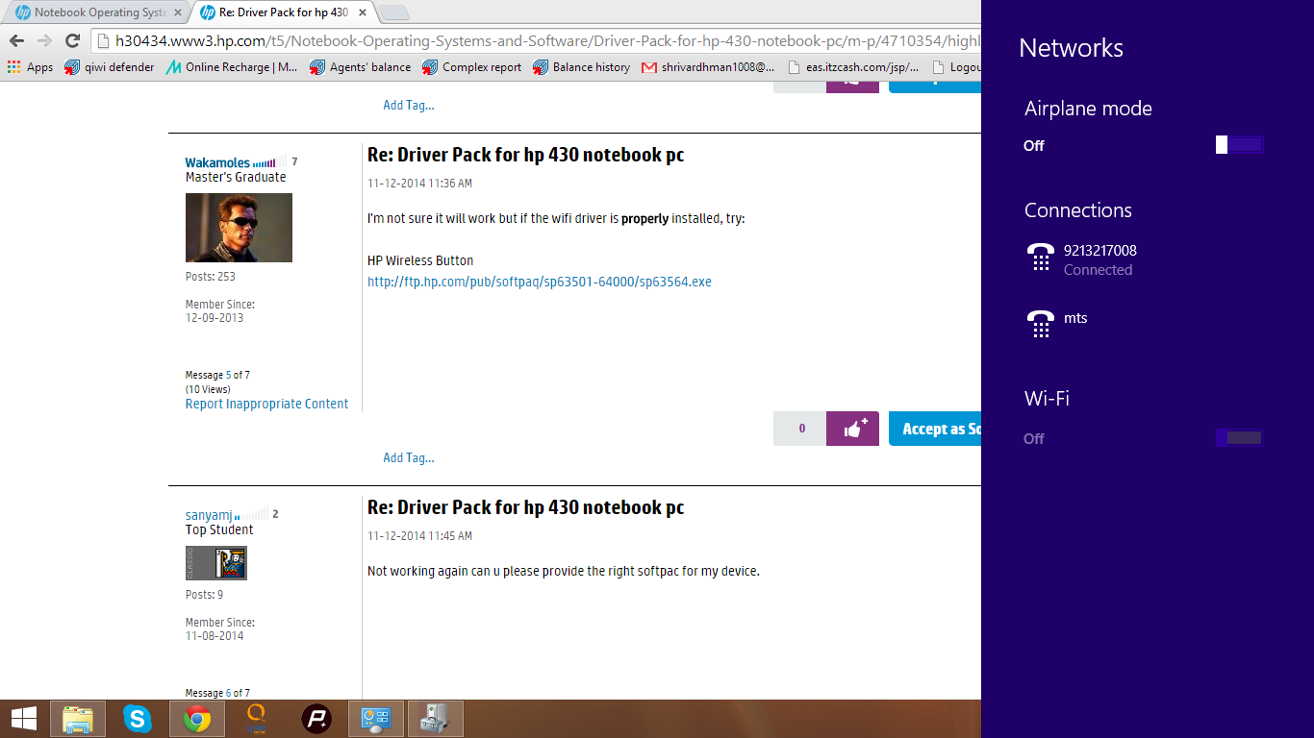This screenshot has width=1314, height=738.
Task: Close the Notebook Operating System tab
Action: pyautogui.click(x=177, y=13)
